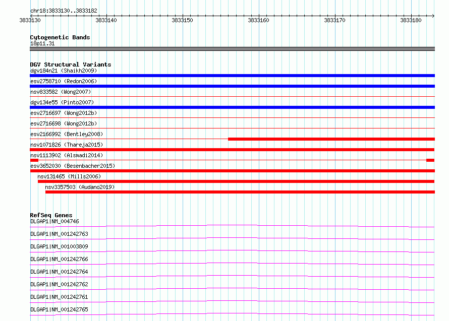The width and height of the screenshot is (449, 321).
Task: Open variant dgv134e55 (Pinto2007) label
Action: (x=62, y=102)
